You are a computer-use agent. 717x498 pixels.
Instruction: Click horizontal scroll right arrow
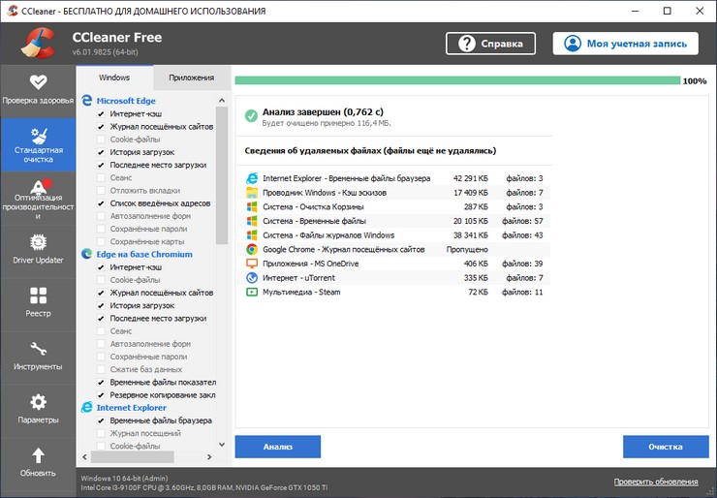(209, 456)
